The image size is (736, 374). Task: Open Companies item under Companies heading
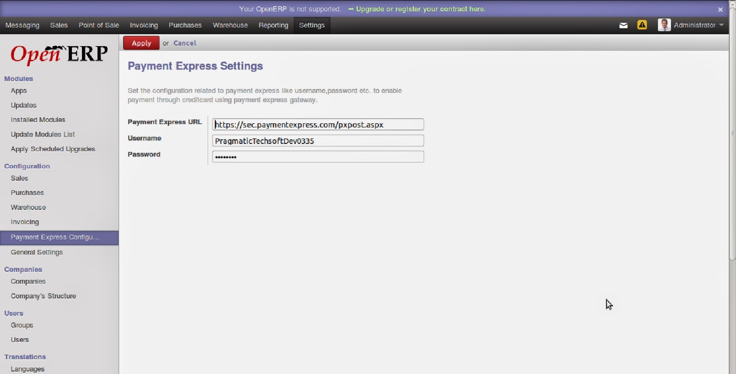(x=28, y=281)
